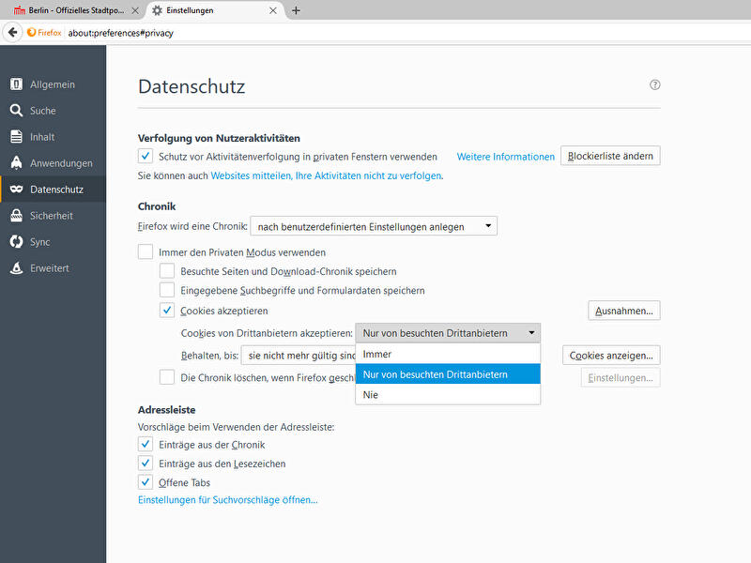Viewport: 751px width, 563px height.
Task: Click the Blockierliste ändern button
Action: [x=610, y=156]
